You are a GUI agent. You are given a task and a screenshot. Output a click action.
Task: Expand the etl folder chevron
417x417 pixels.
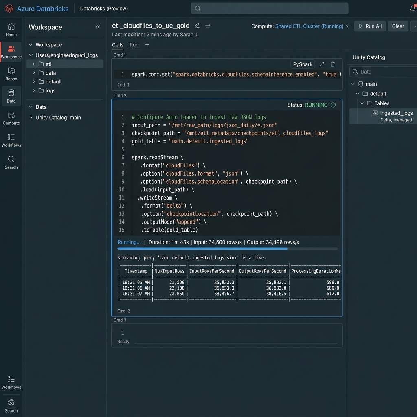pyautogui.click(x=34, y=64)
